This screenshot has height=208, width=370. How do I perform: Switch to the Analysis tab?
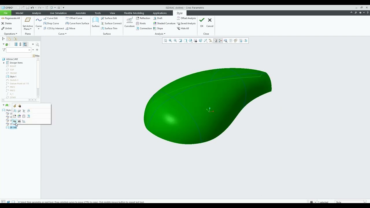pyautogui.click(x=36, y=13)
